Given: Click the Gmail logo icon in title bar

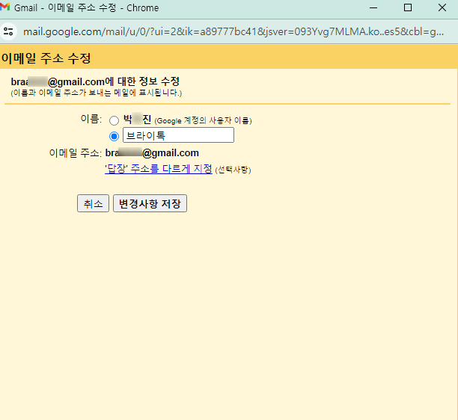Looking at the screenshot, I should click(x=5, y=7).
